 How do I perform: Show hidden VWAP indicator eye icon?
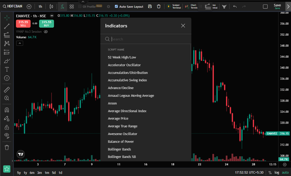pos(46,32)
